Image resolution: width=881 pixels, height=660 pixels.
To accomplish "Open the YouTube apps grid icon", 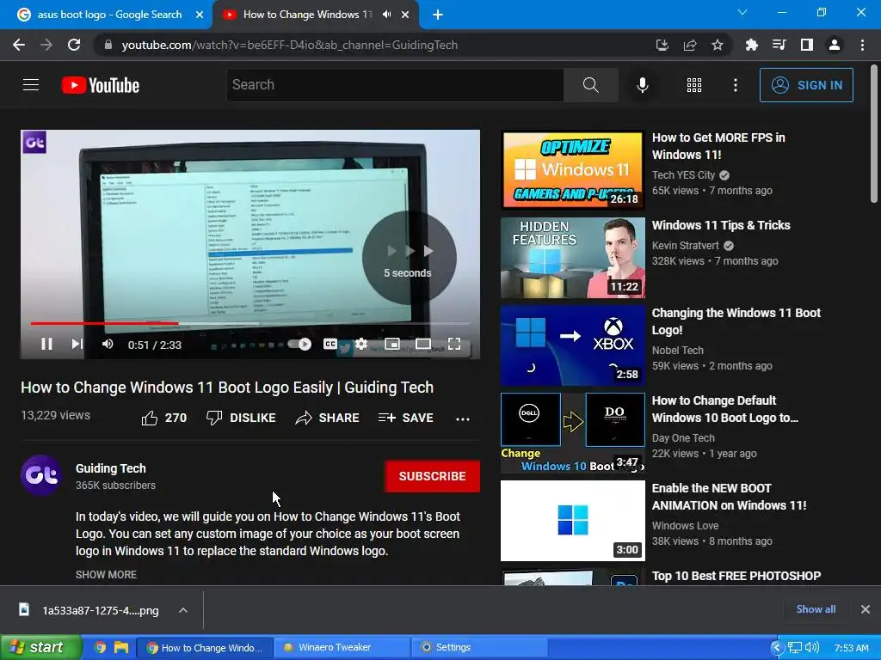I will tap(694, 85).
